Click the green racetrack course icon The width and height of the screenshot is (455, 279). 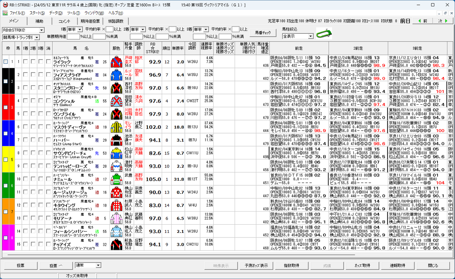[x=324, y=33]
